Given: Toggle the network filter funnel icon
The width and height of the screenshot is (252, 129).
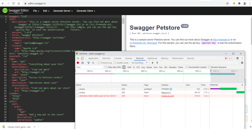Looking at the screenshot, I should click(89, 63).
